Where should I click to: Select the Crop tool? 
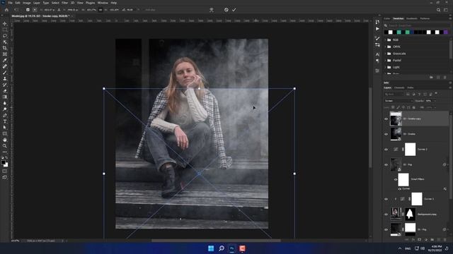click(5, 48)
